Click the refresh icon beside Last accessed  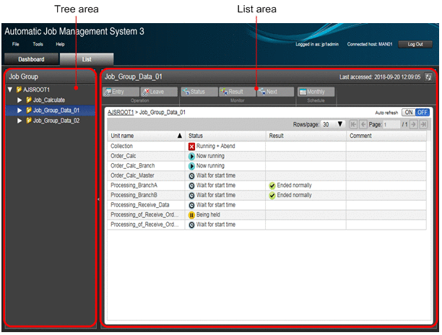click(428, 77)
